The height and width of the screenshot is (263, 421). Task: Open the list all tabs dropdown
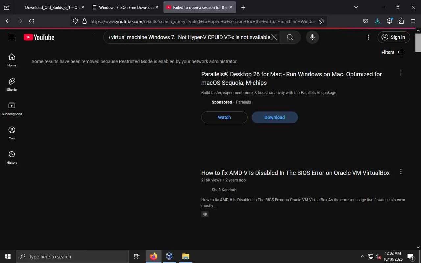click(x=356, y=7)
